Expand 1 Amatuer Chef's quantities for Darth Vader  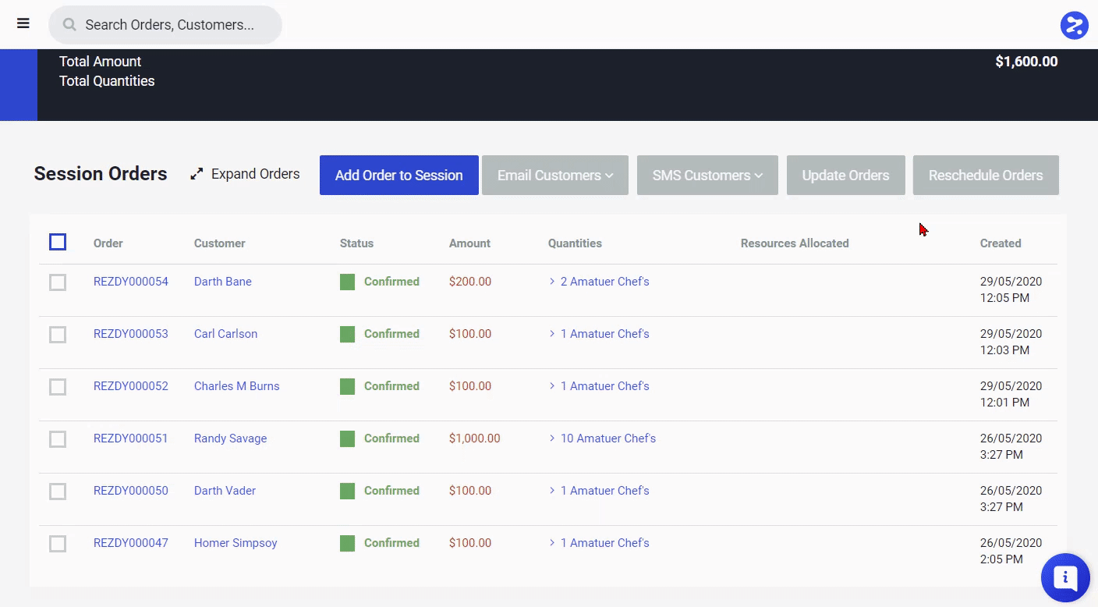[599, 491]
